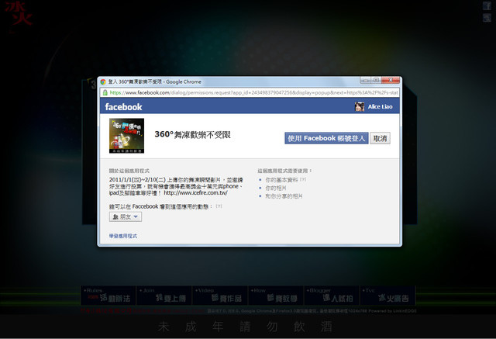This screenshot has width=496, height=339.
Task: Open the Video 參賽作品 tab in background page
Action: (x=219, y=296)
